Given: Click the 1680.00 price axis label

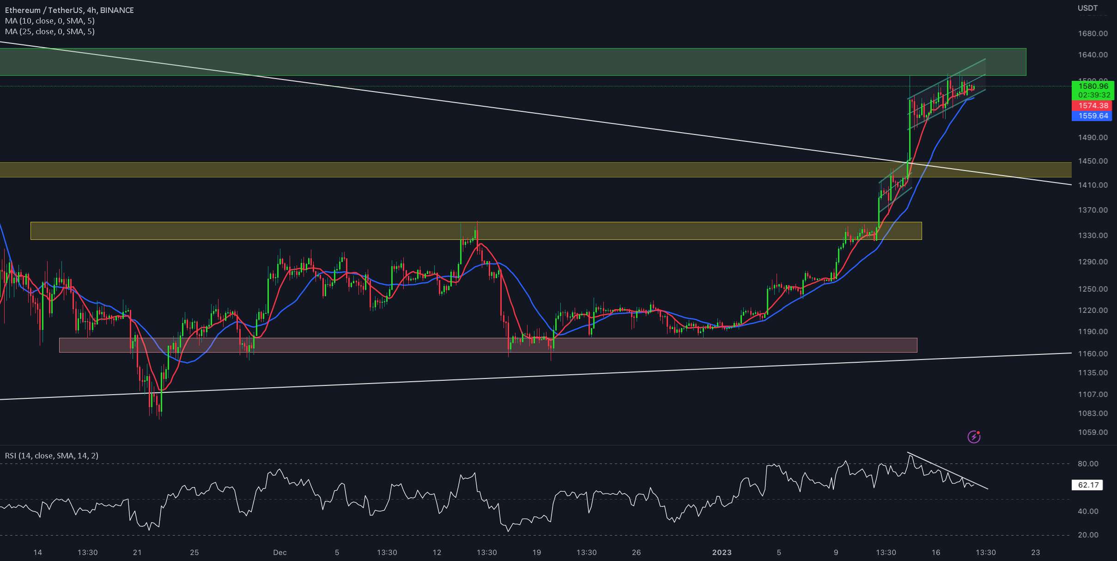Looking at the screenshot, I should (1093, 34).
